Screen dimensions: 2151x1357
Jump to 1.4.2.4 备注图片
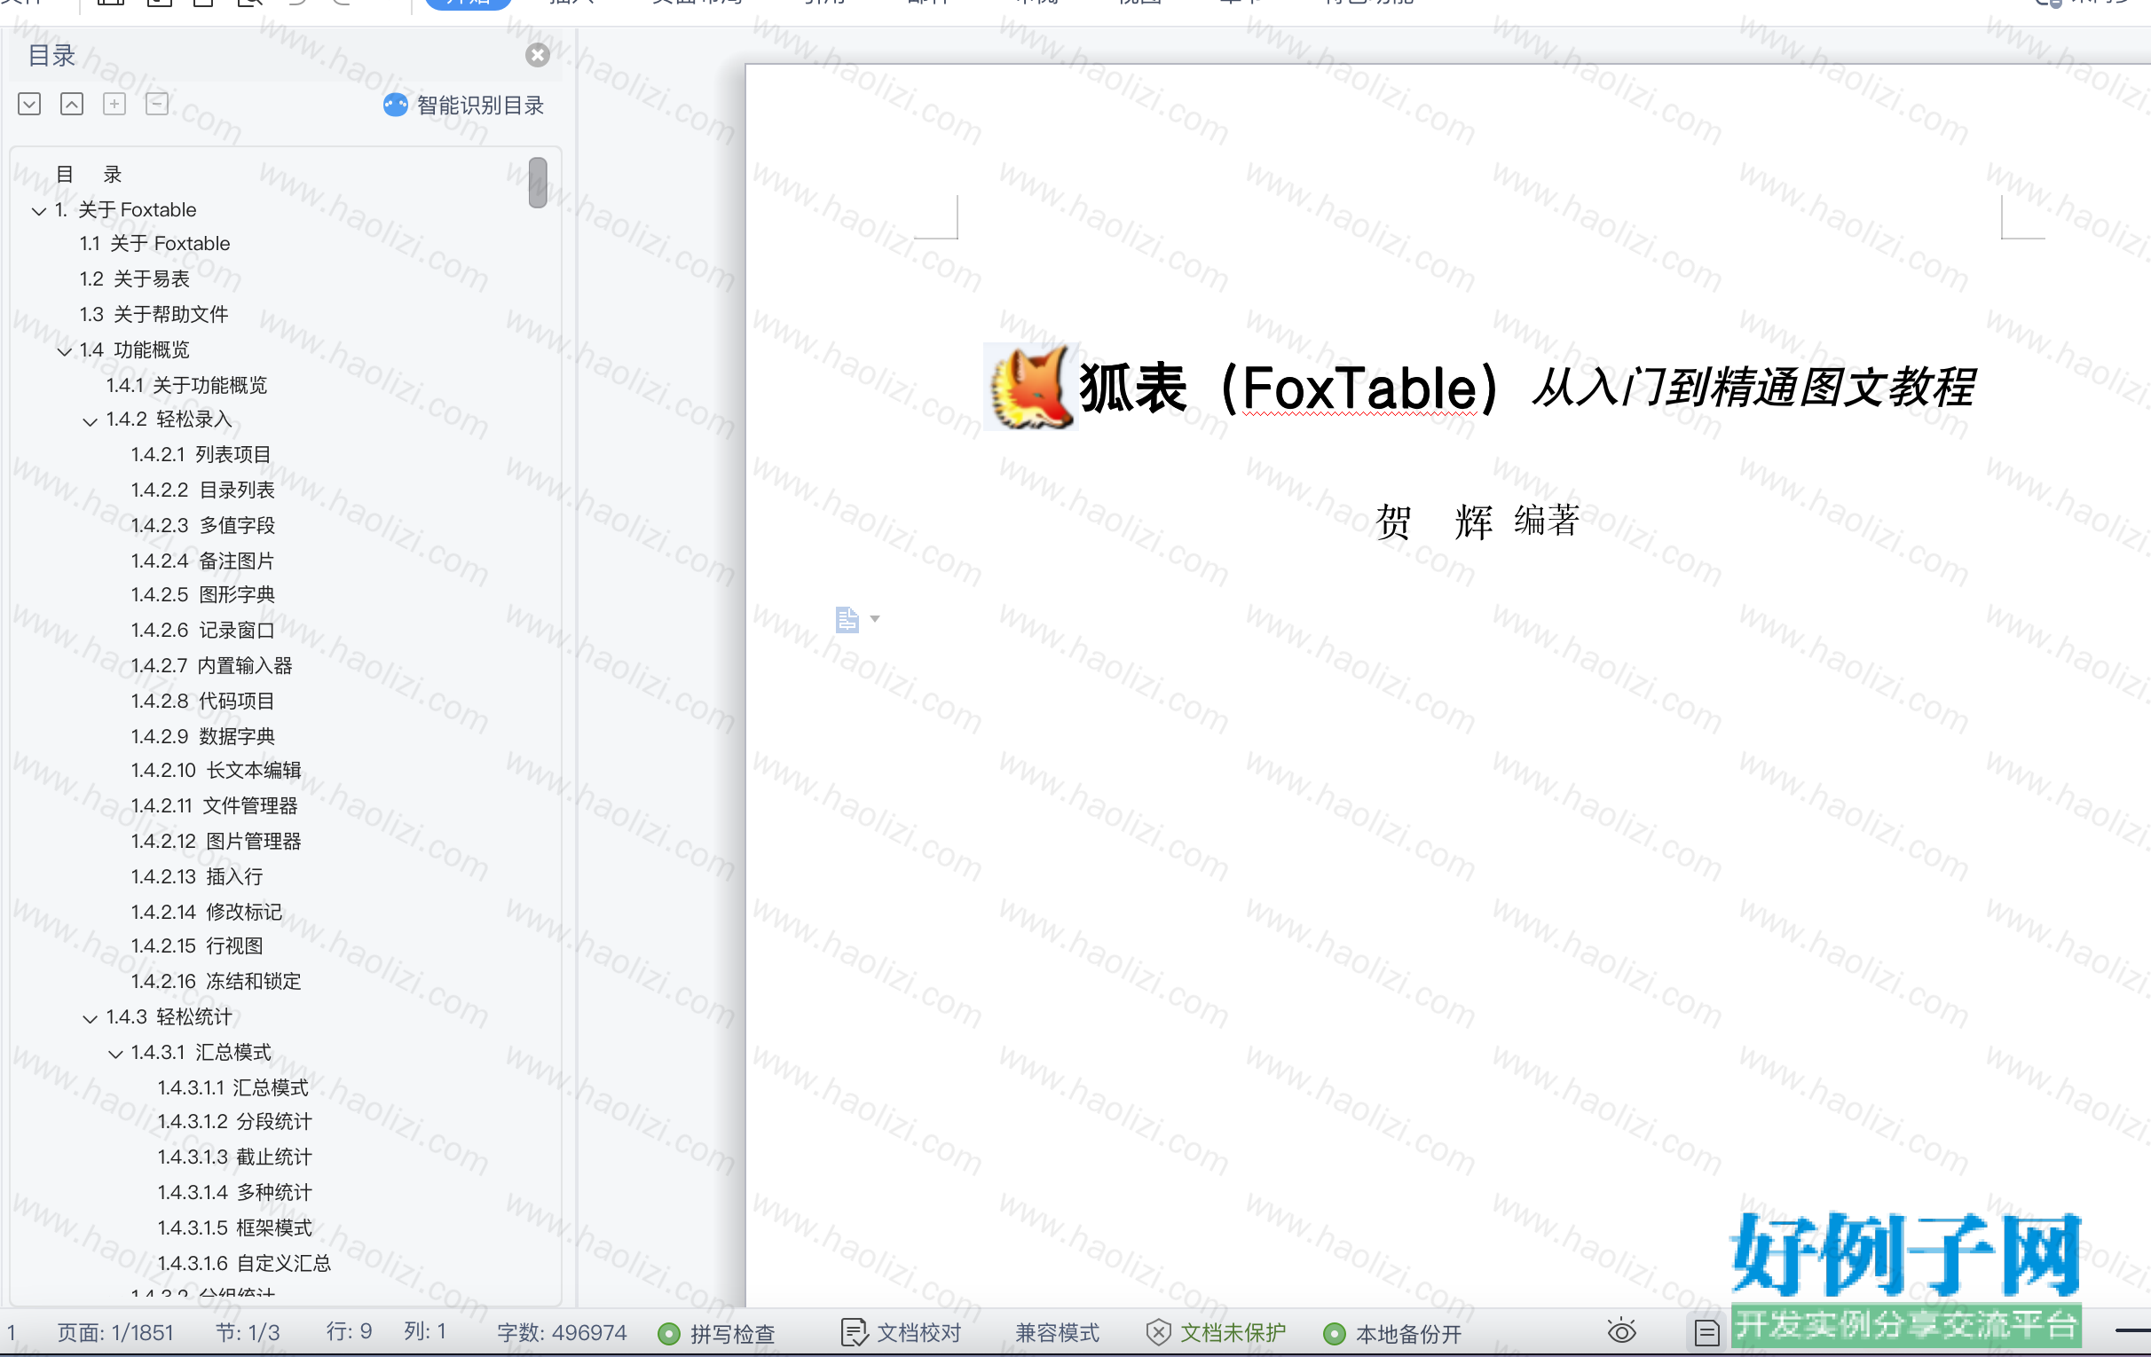(203, 561)
